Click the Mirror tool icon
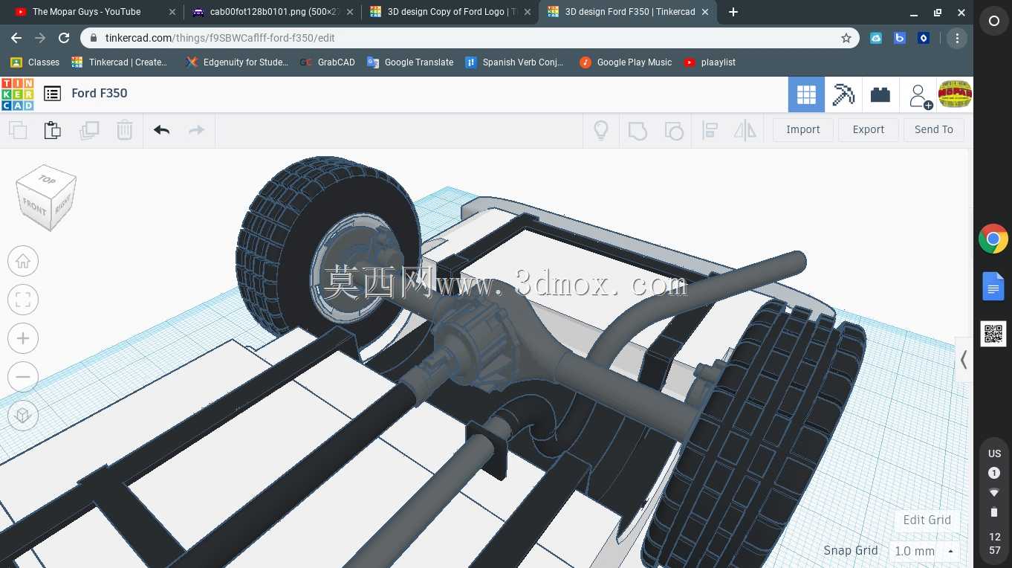The width and height of the screenshot is (1012, 568). click(x=745, y=131)
